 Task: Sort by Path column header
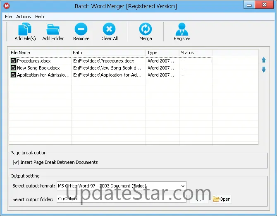[x=108, y=53]
